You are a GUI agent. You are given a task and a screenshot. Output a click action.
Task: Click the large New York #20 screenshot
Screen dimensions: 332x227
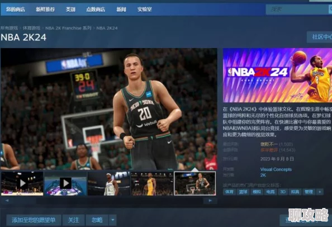coord(109,109)
